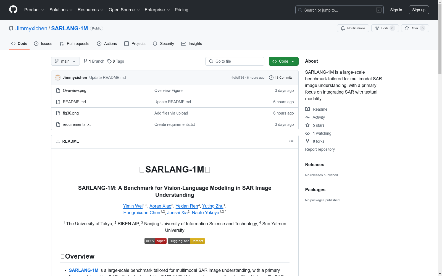Image resolution: width=442 pixels, height=276 pixels.
Task: Click Jimmyxichen's avatar in commit row
Action: click(x=58, y=78)
